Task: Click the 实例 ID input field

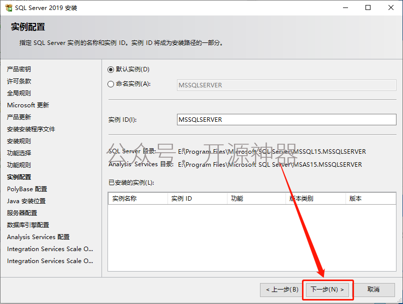Action: [x=286, y=119]
